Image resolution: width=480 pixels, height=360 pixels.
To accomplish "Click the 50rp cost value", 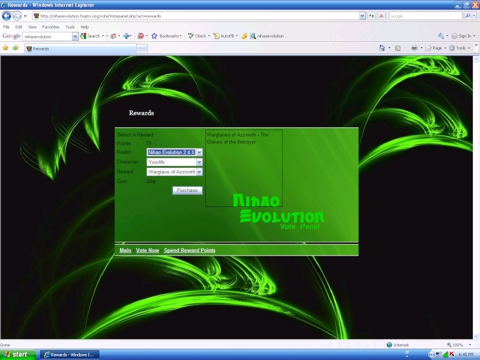I will coord(151,181).
